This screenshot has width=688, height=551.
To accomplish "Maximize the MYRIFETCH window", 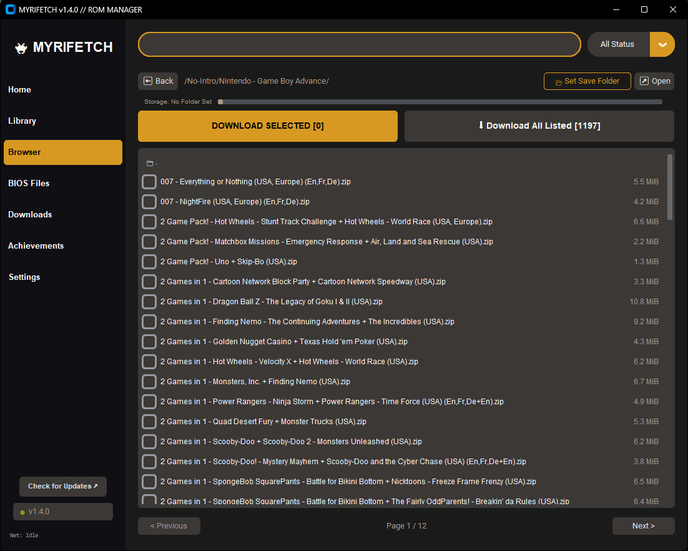I will (x=644, y=9).
